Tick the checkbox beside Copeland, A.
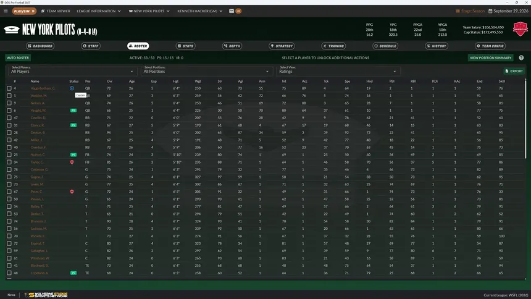Viewport: 531px width, 299px height. [x=9, y=273]
